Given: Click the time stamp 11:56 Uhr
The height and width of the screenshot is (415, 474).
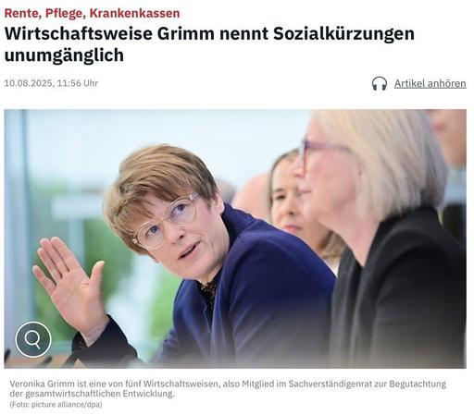Looking at the screenshot, I should [78, 83].
